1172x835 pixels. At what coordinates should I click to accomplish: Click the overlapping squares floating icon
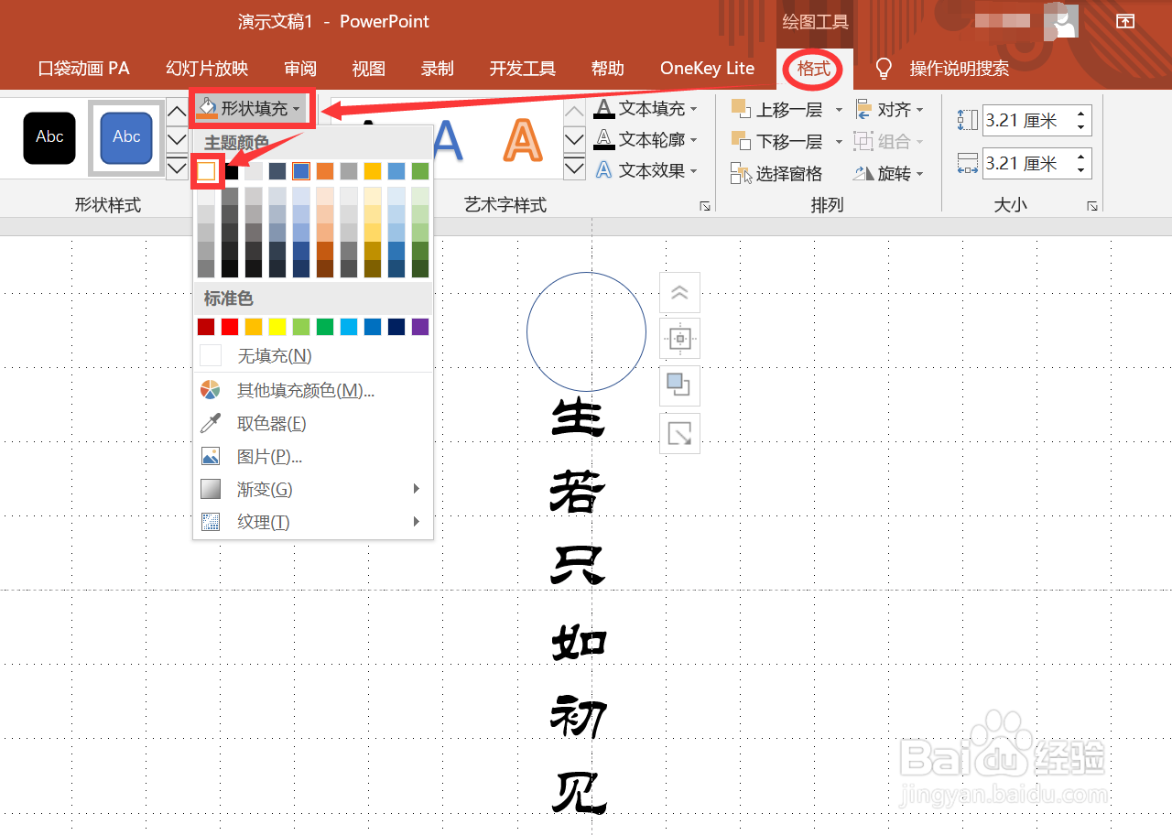click(x=679, y=386)
